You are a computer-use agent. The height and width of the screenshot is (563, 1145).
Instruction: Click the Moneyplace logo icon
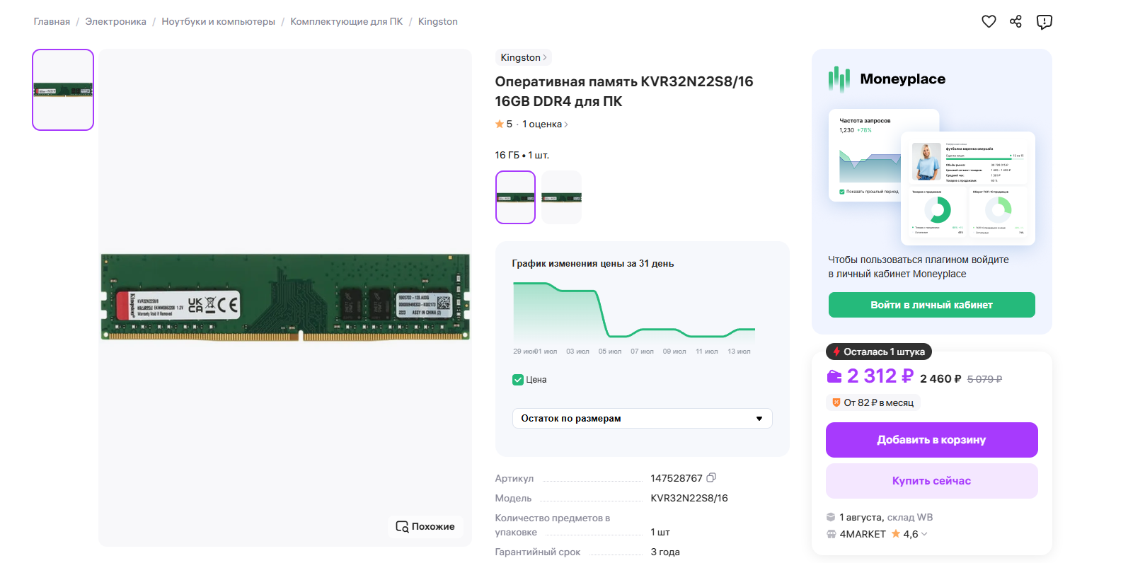click(839, 79)
